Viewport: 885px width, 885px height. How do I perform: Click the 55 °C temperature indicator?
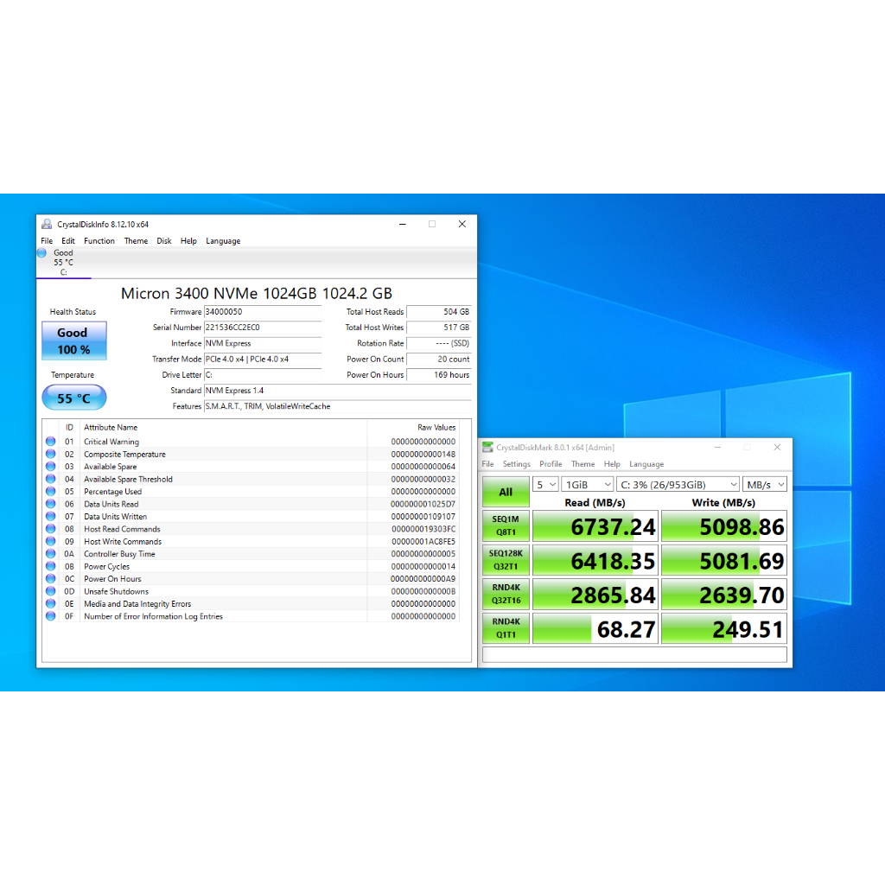pos(73,398)
